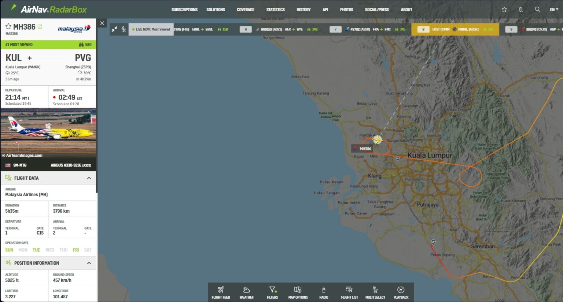
Task: Open the Photos menu item
Action: tap(346, 10)
